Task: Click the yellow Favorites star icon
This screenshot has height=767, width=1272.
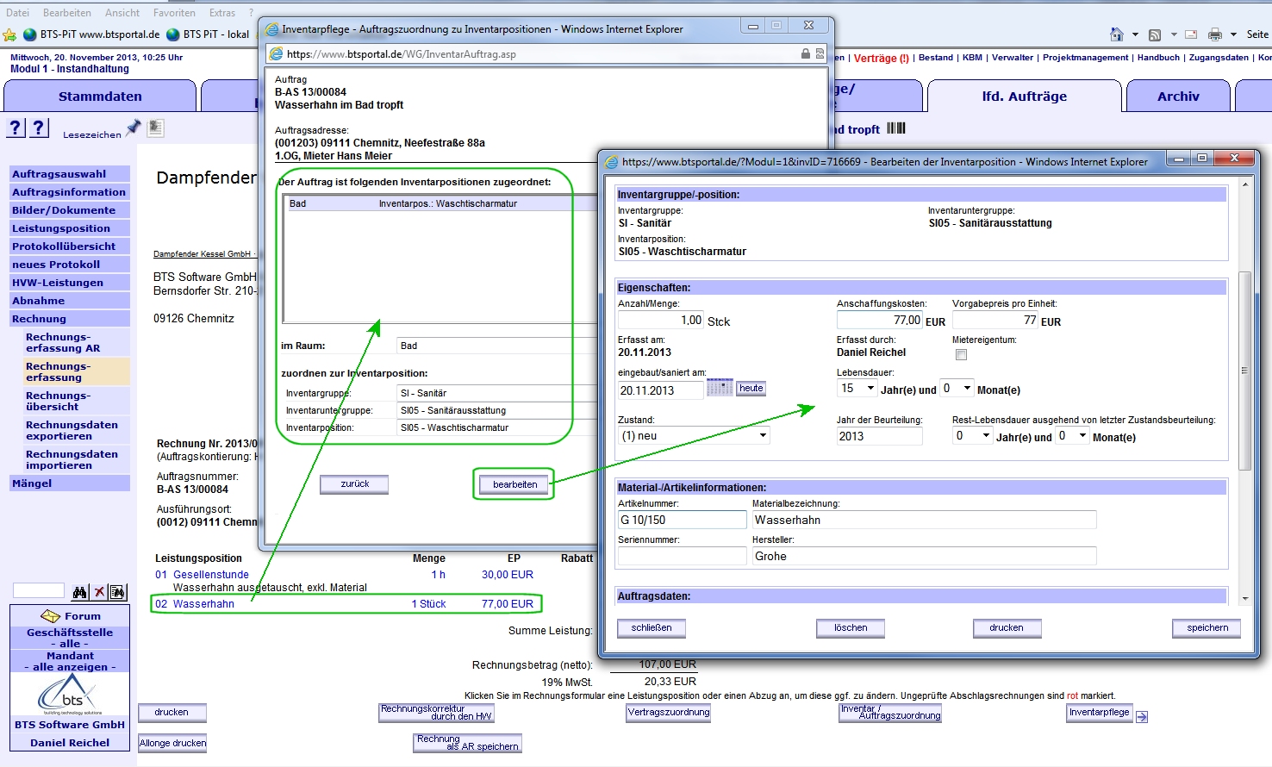Action: 8,34
